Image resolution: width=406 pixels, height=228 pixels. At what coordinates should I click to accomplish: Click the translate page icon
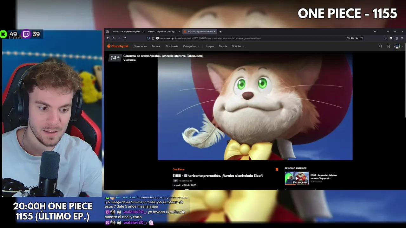[357, 38]
